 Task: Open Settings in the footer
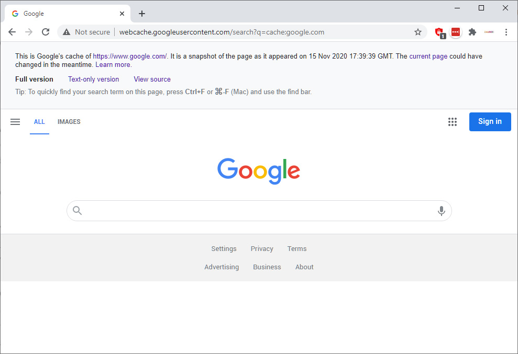click(224, 249)
